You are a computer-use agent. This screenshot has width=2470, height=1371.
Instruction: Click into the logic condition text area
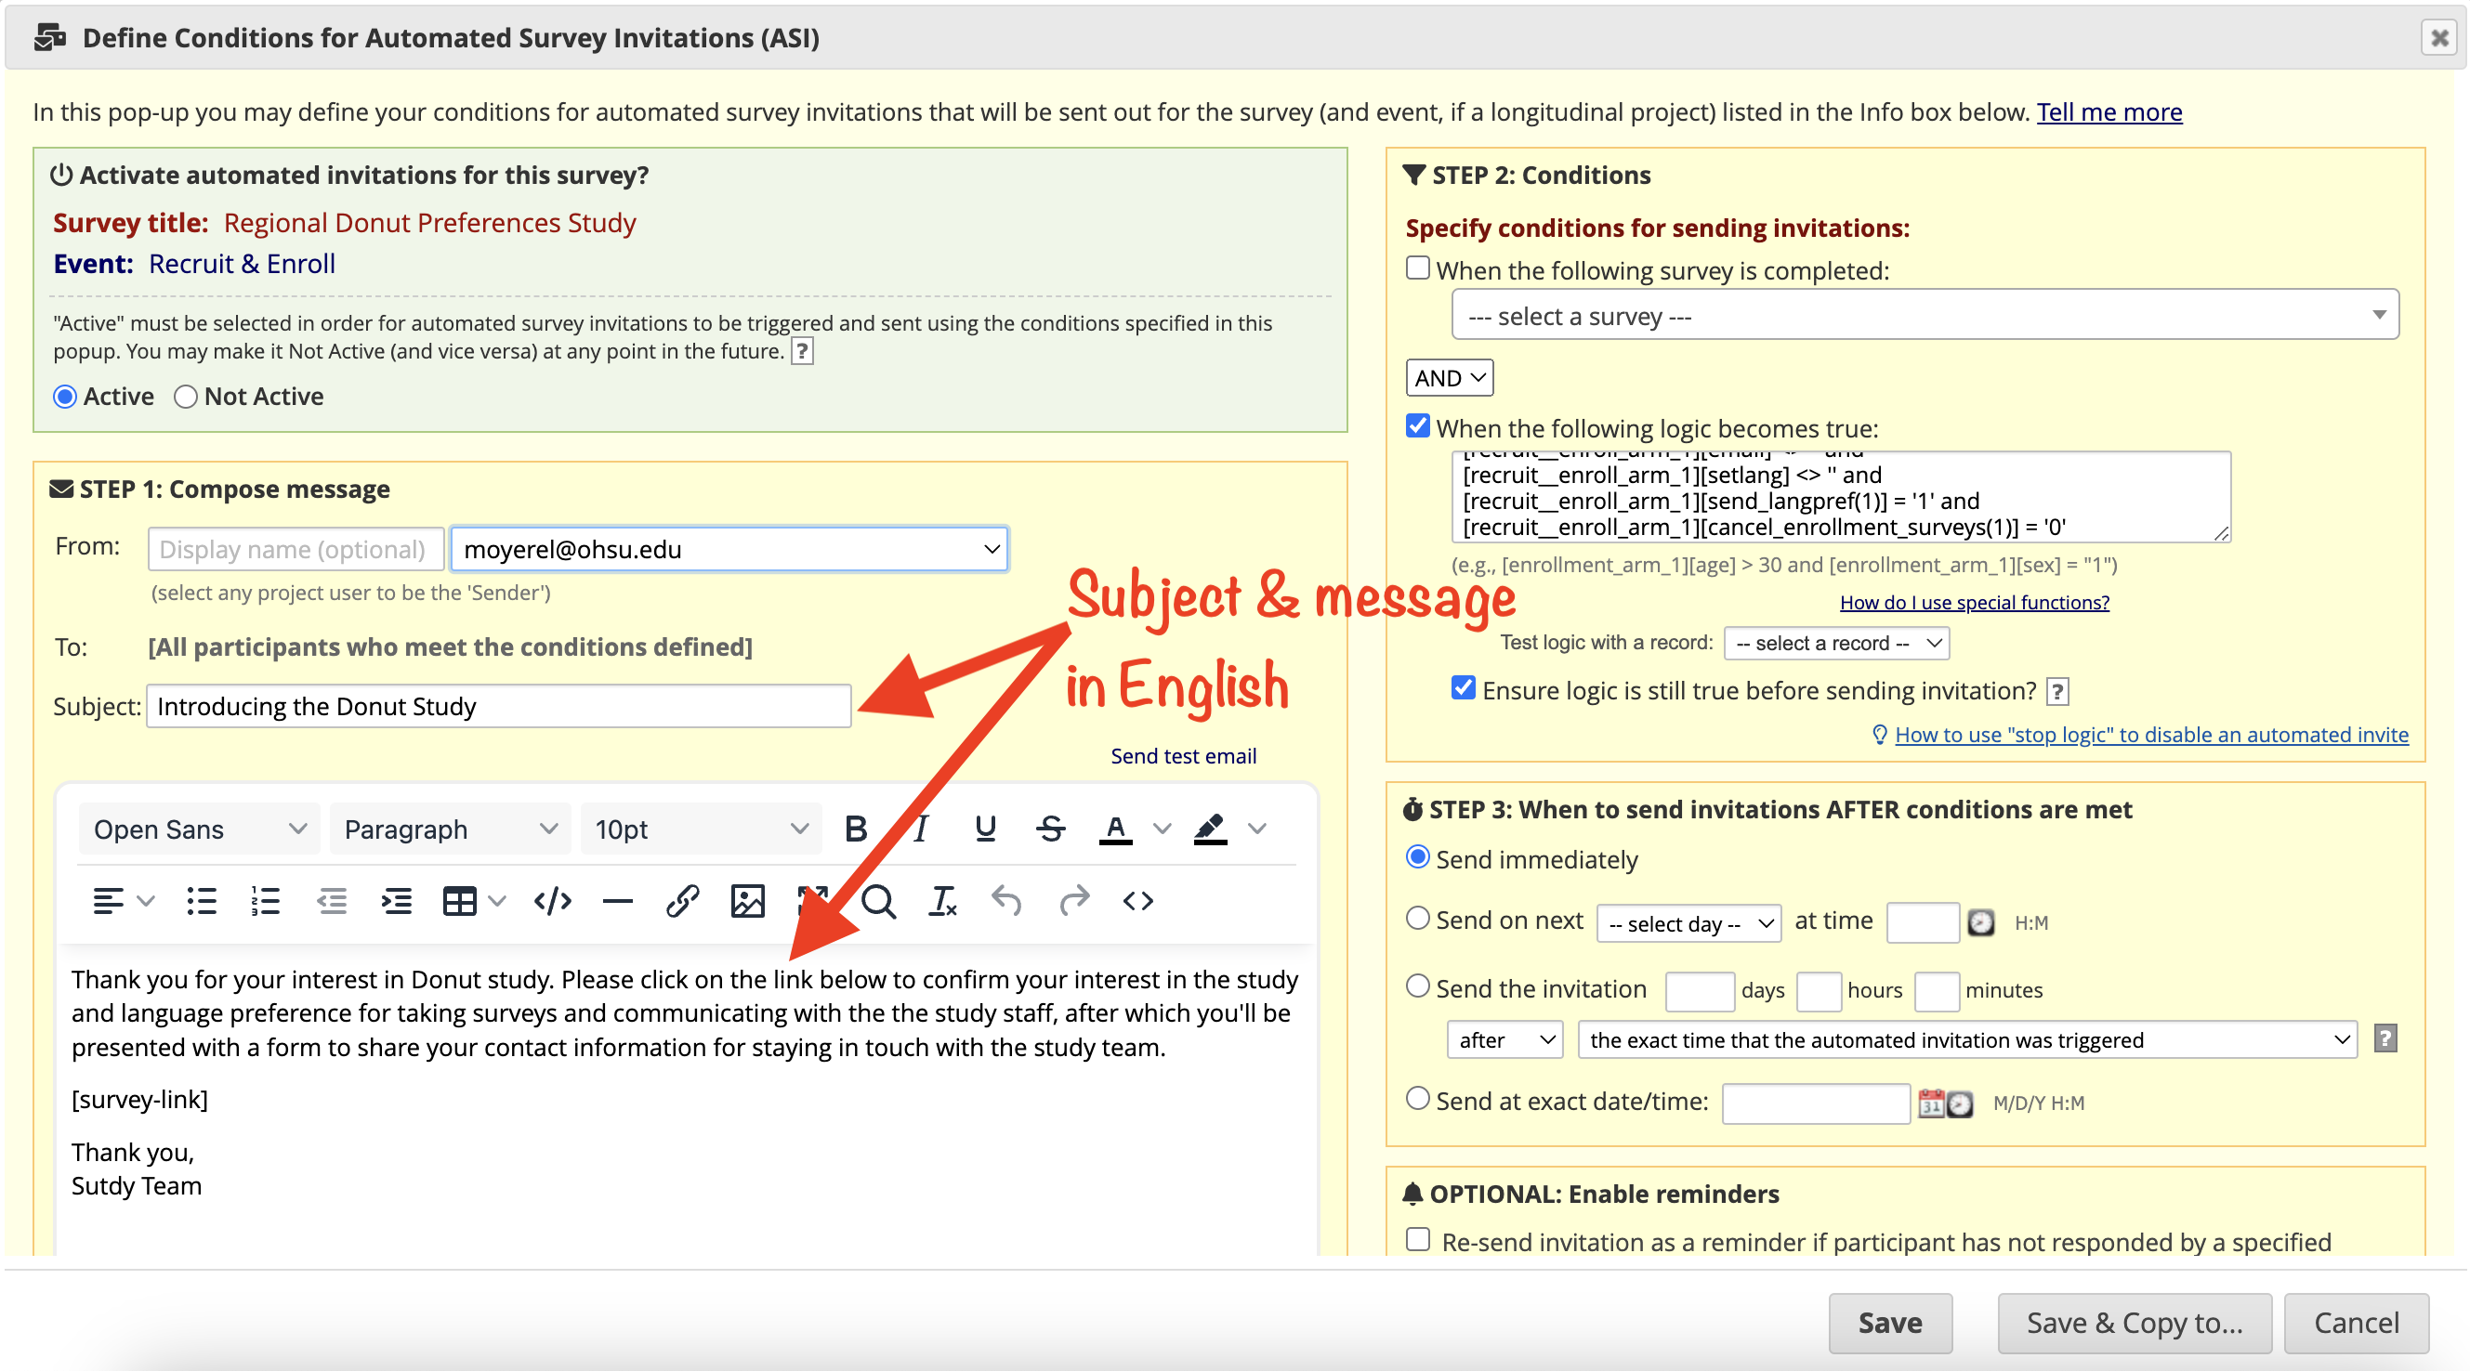1841,497
